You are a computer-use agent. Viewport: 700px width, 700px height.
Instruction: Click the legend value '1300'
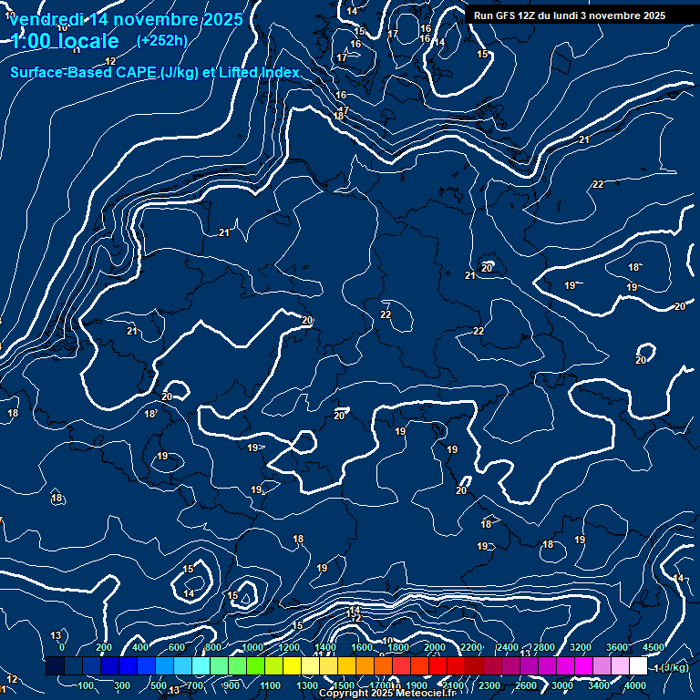307,685
